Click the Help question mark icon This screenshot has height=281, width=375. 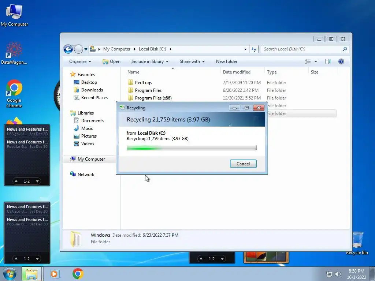(x=341, y=61)
